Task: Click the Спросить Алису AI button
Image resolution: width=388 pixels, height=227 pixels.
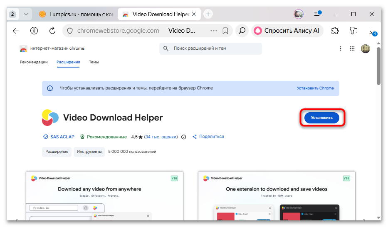Action: pos(287,31)
